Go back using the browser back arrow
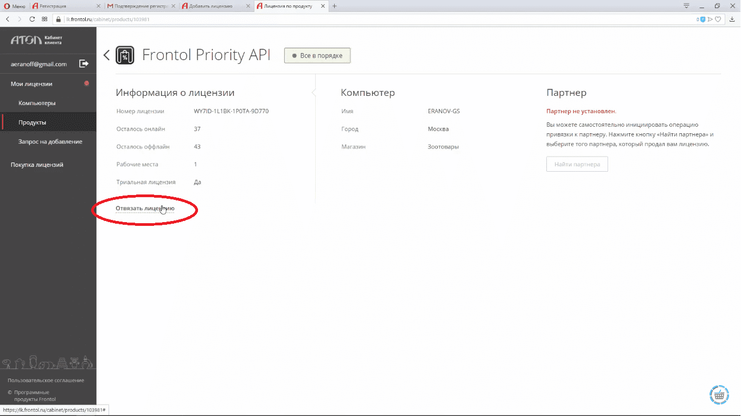Viewport: 741px width, 416px height. (8, 19)
